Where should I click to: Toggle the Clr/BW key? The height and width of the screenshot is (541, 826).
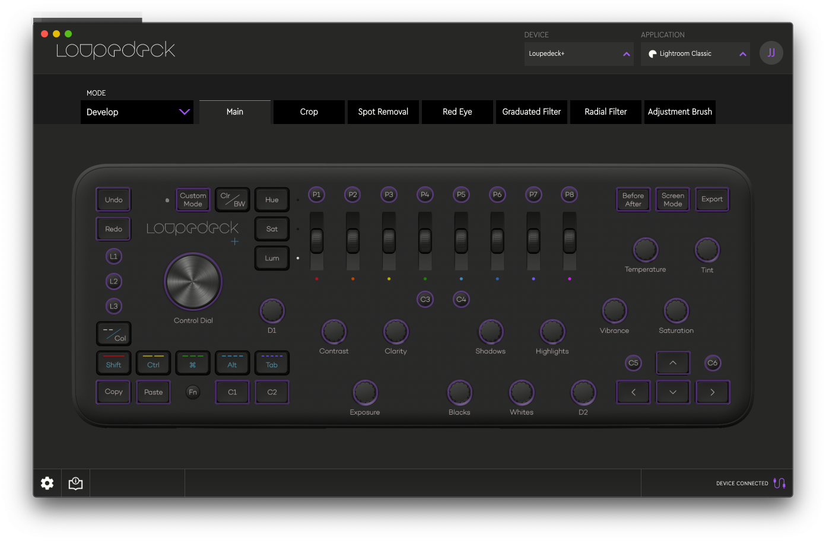233,200
